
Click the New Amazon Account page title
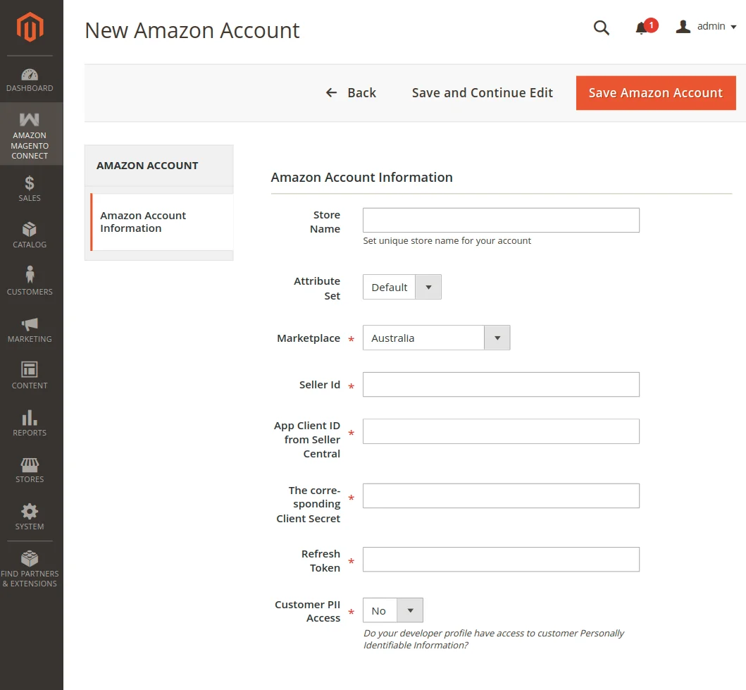click(192, 30)
